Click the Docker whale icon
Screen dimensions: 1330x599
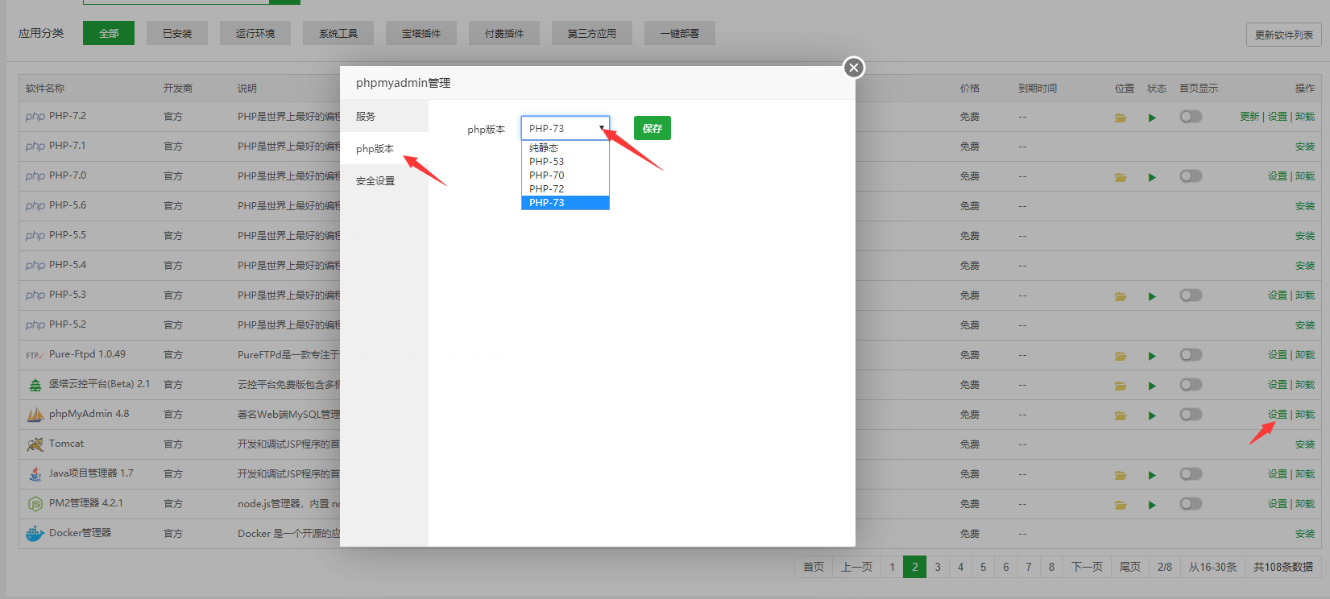point(35,534)
